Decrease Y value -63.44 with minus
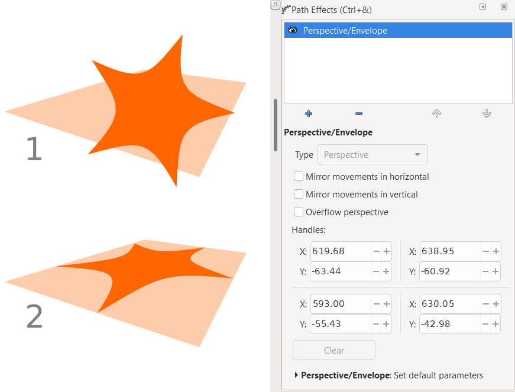The image size is (515, 392). click(376, 271)
